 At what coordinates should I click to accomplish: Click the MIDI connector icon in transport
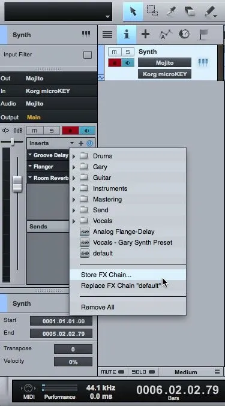pyautogui.click(x=28, y=388)
